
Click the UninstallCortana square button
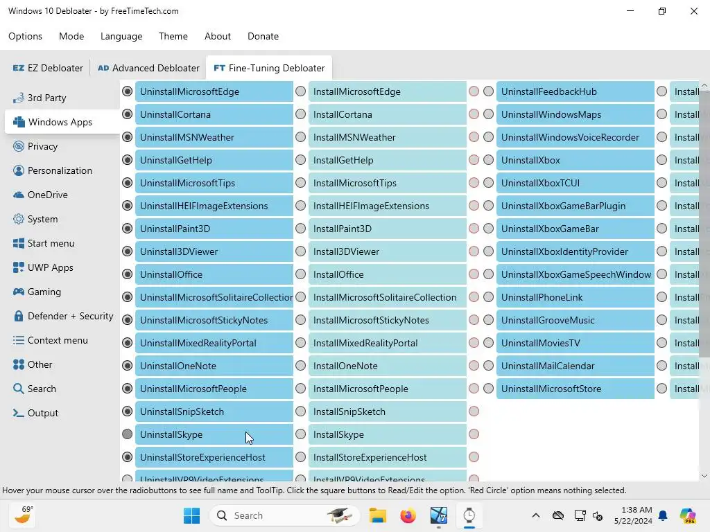coord(214,114)
